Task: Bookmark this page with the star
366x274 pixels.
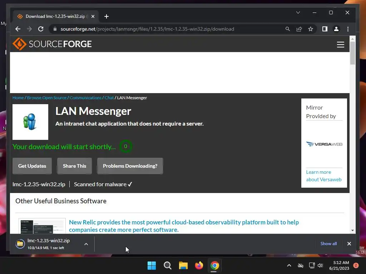Action: (311, 29)
